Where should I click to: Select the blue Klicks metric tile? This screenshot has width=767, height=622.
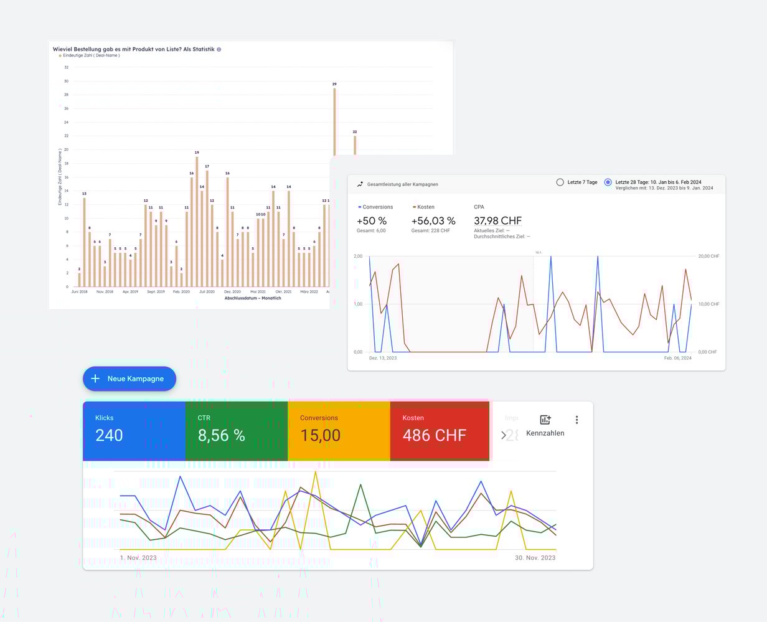pyautogui.click(x=134, y=431)
